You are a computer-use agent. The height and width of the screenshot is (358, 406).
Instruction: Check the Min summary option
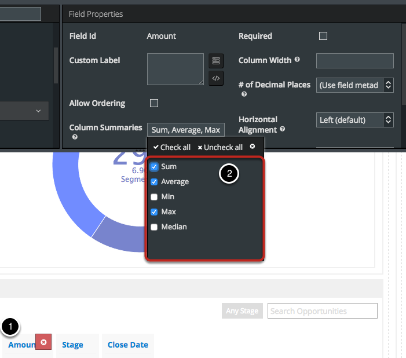coord(154,197)
